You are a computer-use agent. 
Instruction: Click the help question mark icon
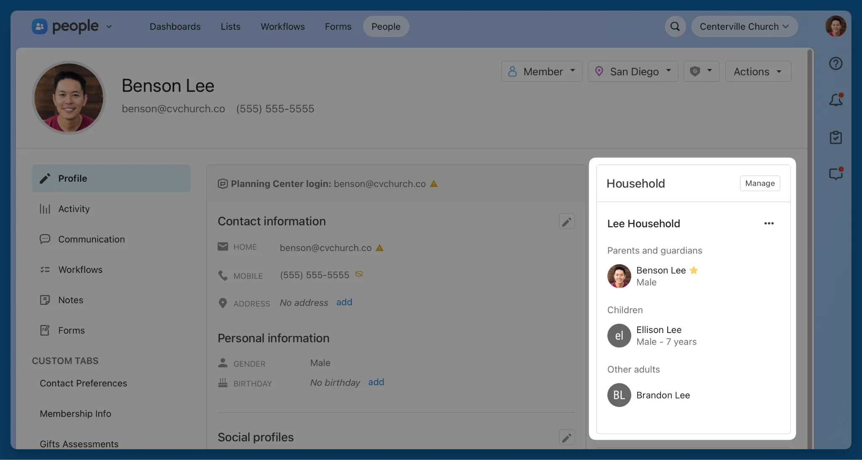pyautogui.click(x=835, y=63)
